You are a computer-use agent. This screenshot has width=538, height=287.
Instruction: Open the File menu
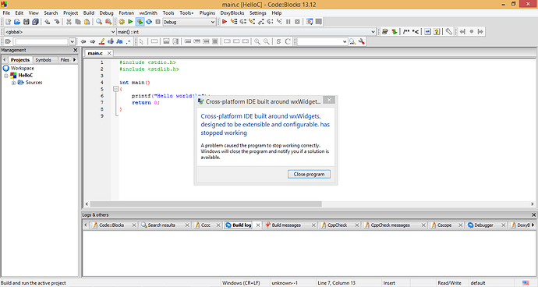point(6,13)
